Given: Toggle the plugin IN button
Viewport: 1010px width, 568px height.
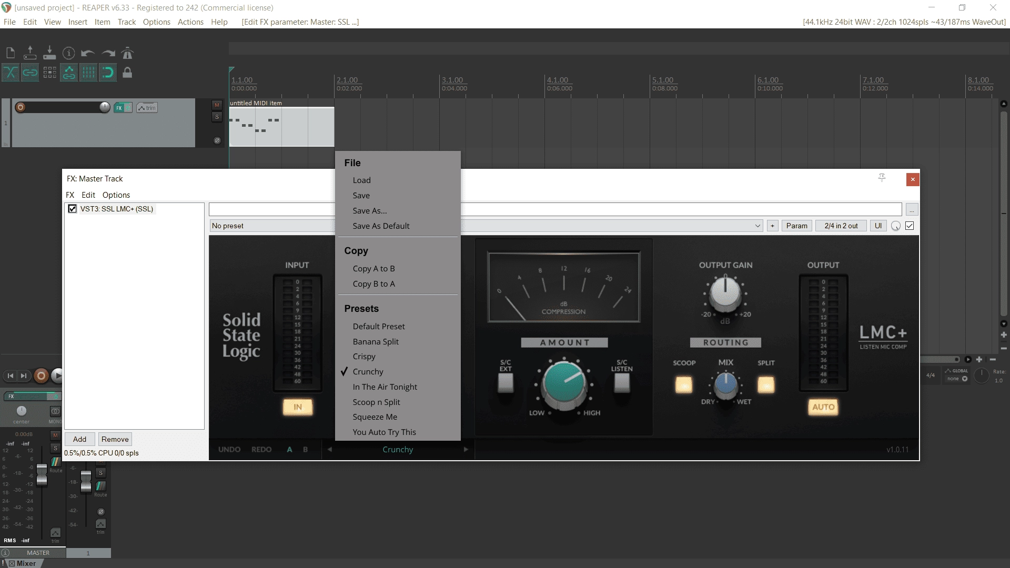Looking at the screenshot, I should point(298,407).
